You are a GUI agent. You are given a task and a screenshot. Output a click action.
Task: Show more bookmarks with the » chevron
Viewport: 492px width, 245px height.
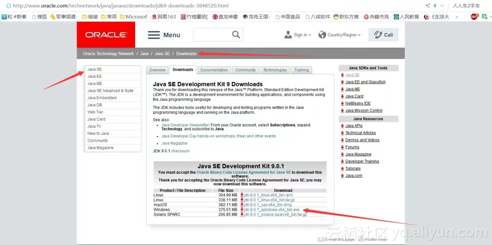456,17
